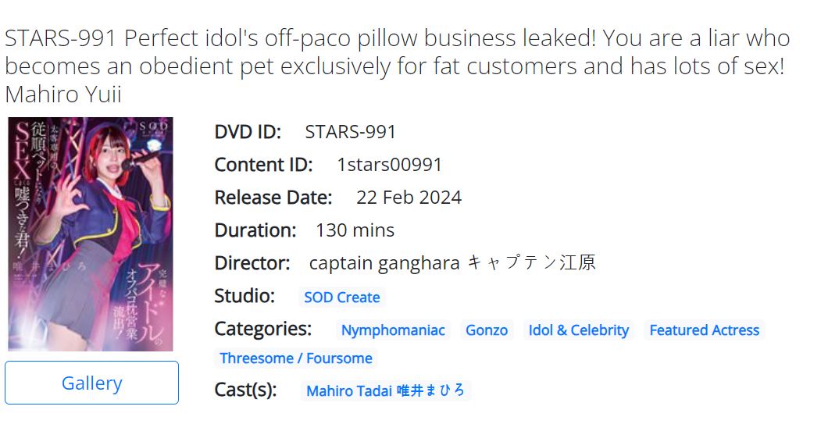This screenshot has width=828, height=442.
Task: Click the 22 Feb 2024 release date
Action: (409, 198)
